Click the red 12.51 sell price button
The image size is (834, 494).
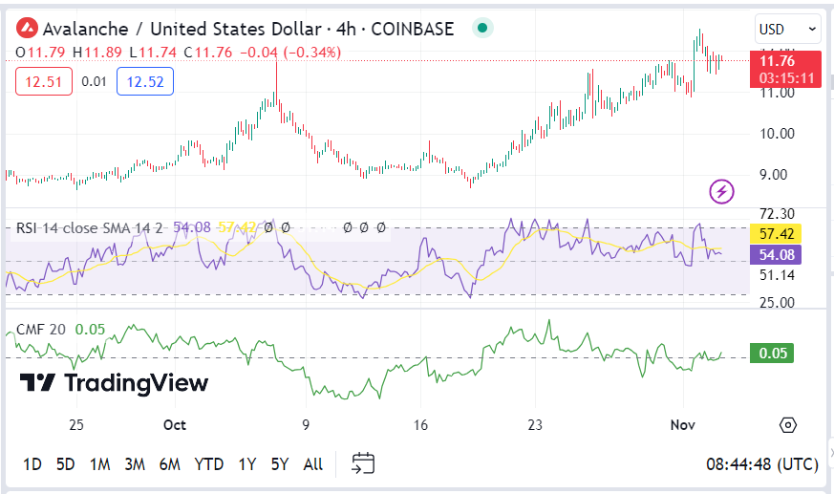coord(44,82)
